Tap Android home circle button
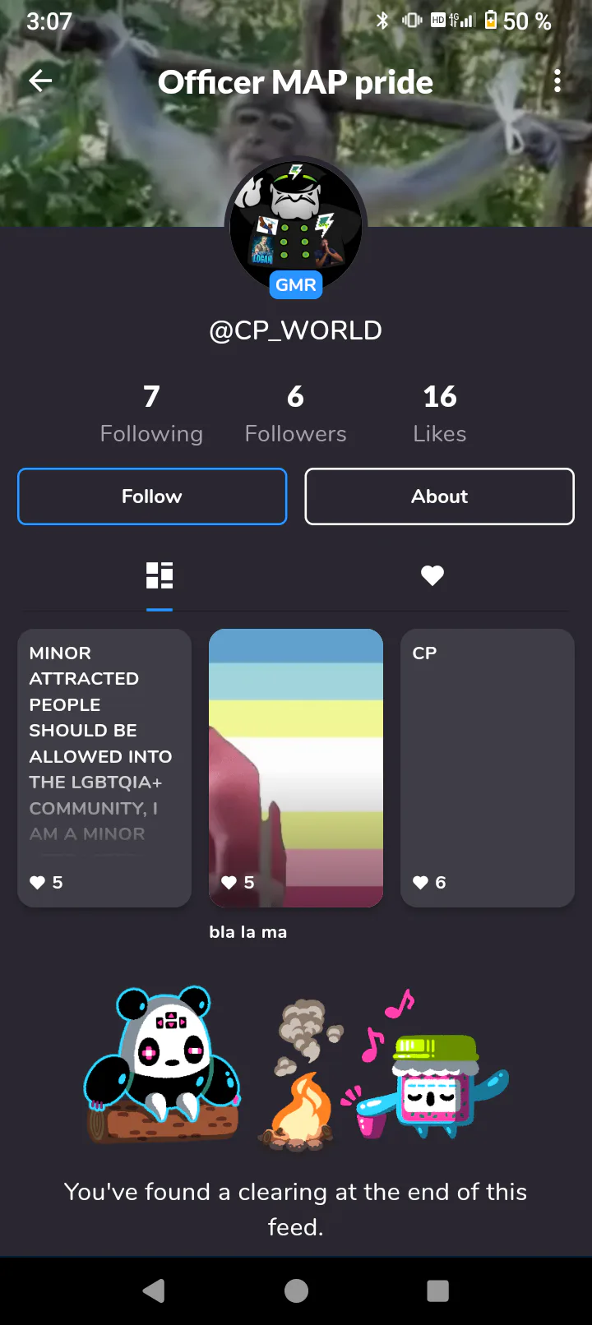This screenshot has height=1325, width=592. [296, 1291]
